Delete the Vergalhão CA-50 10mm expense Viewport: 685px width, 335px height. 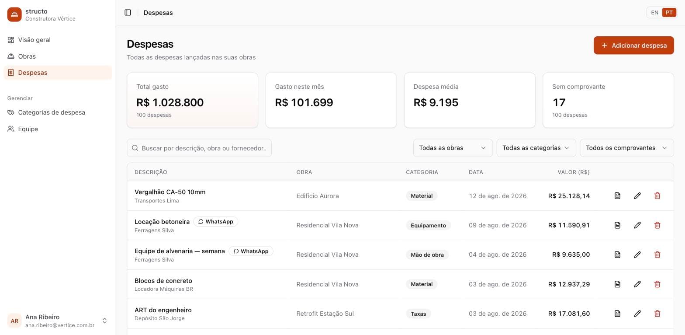tap(657, 196)
